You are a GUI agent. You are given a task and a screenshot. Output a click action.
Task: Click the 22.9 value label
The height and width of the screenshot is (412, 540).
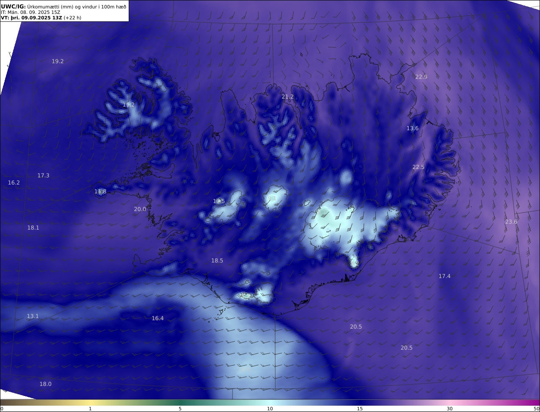[x=421, y=77]
